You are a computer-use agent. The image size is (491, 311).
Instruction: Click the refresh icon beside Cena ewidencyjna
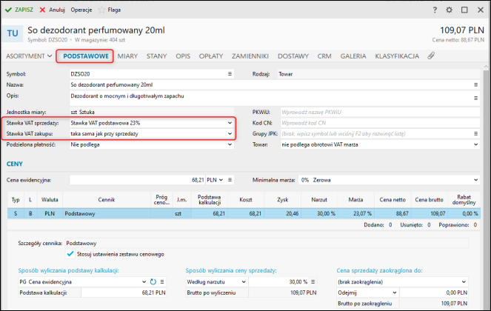[153, 282]
